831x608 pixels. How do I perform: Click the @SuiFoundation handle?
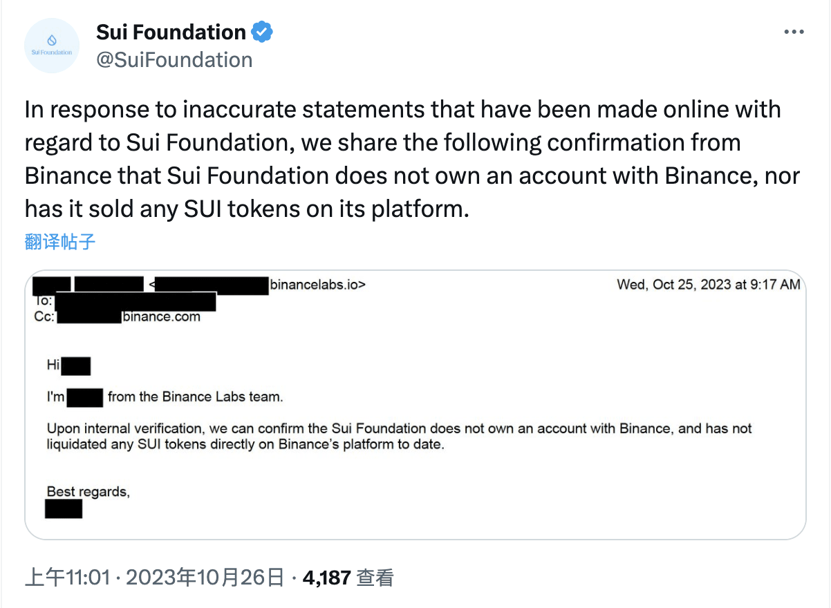click(x=175, y=60)
